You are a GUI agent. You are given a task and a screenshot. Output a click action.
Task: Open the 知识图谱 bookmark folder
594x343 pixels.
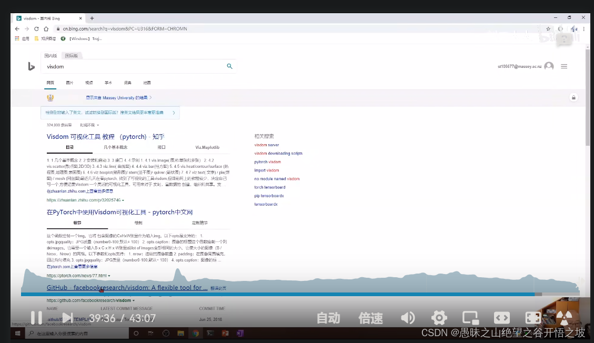(45, 38)
